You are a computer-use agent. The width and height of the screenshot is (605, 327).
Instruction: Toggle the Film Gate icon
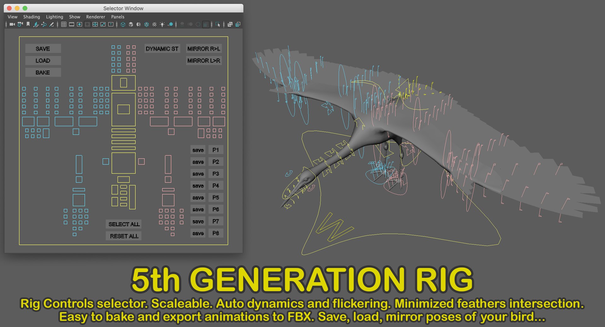(72, 24)
